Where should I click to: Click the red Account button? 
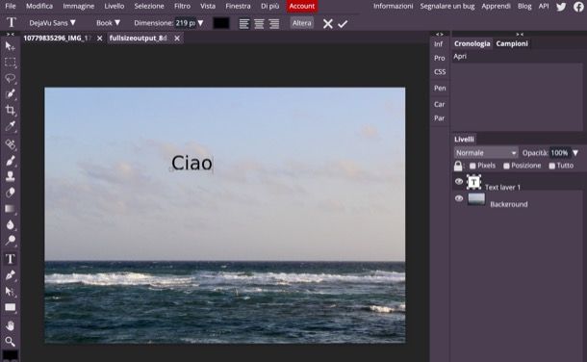point(302,6)
